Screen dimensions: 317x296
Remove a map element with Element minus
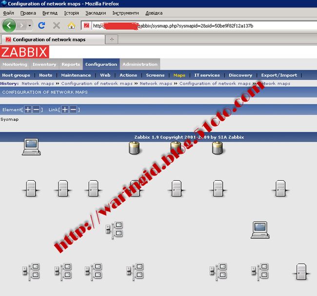click(x=36, y=109)
